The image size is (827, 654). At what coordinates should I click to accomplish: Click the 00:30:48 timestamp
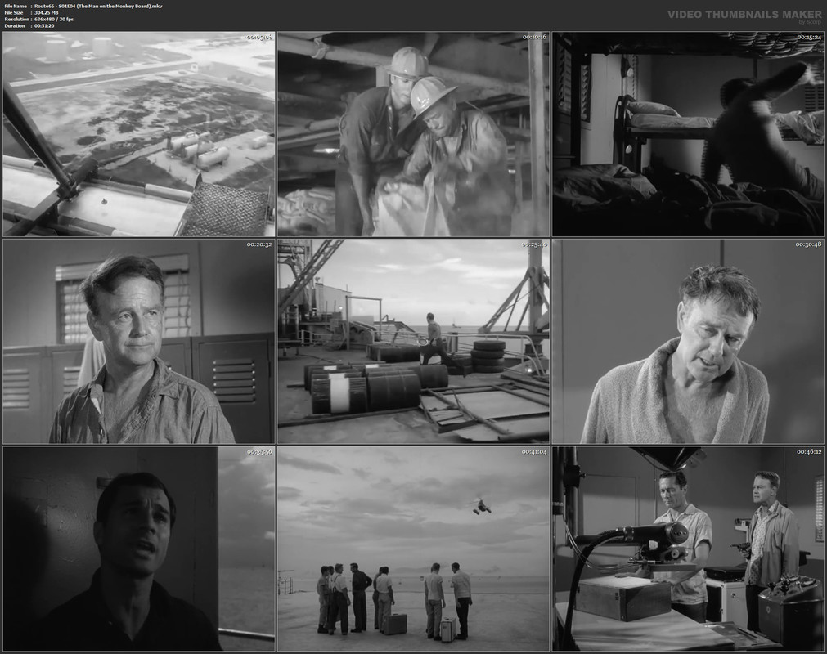tap(808, 244)
